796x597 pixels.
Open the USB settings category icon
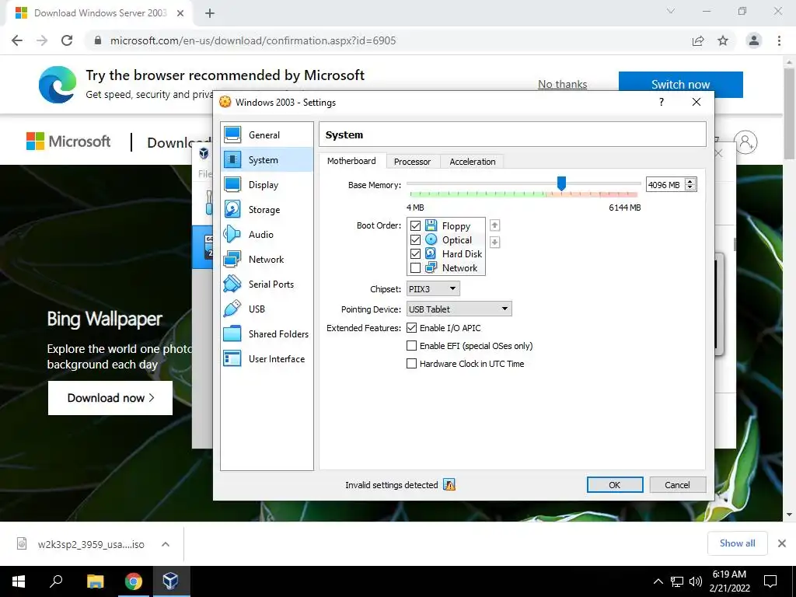(232, 309)
